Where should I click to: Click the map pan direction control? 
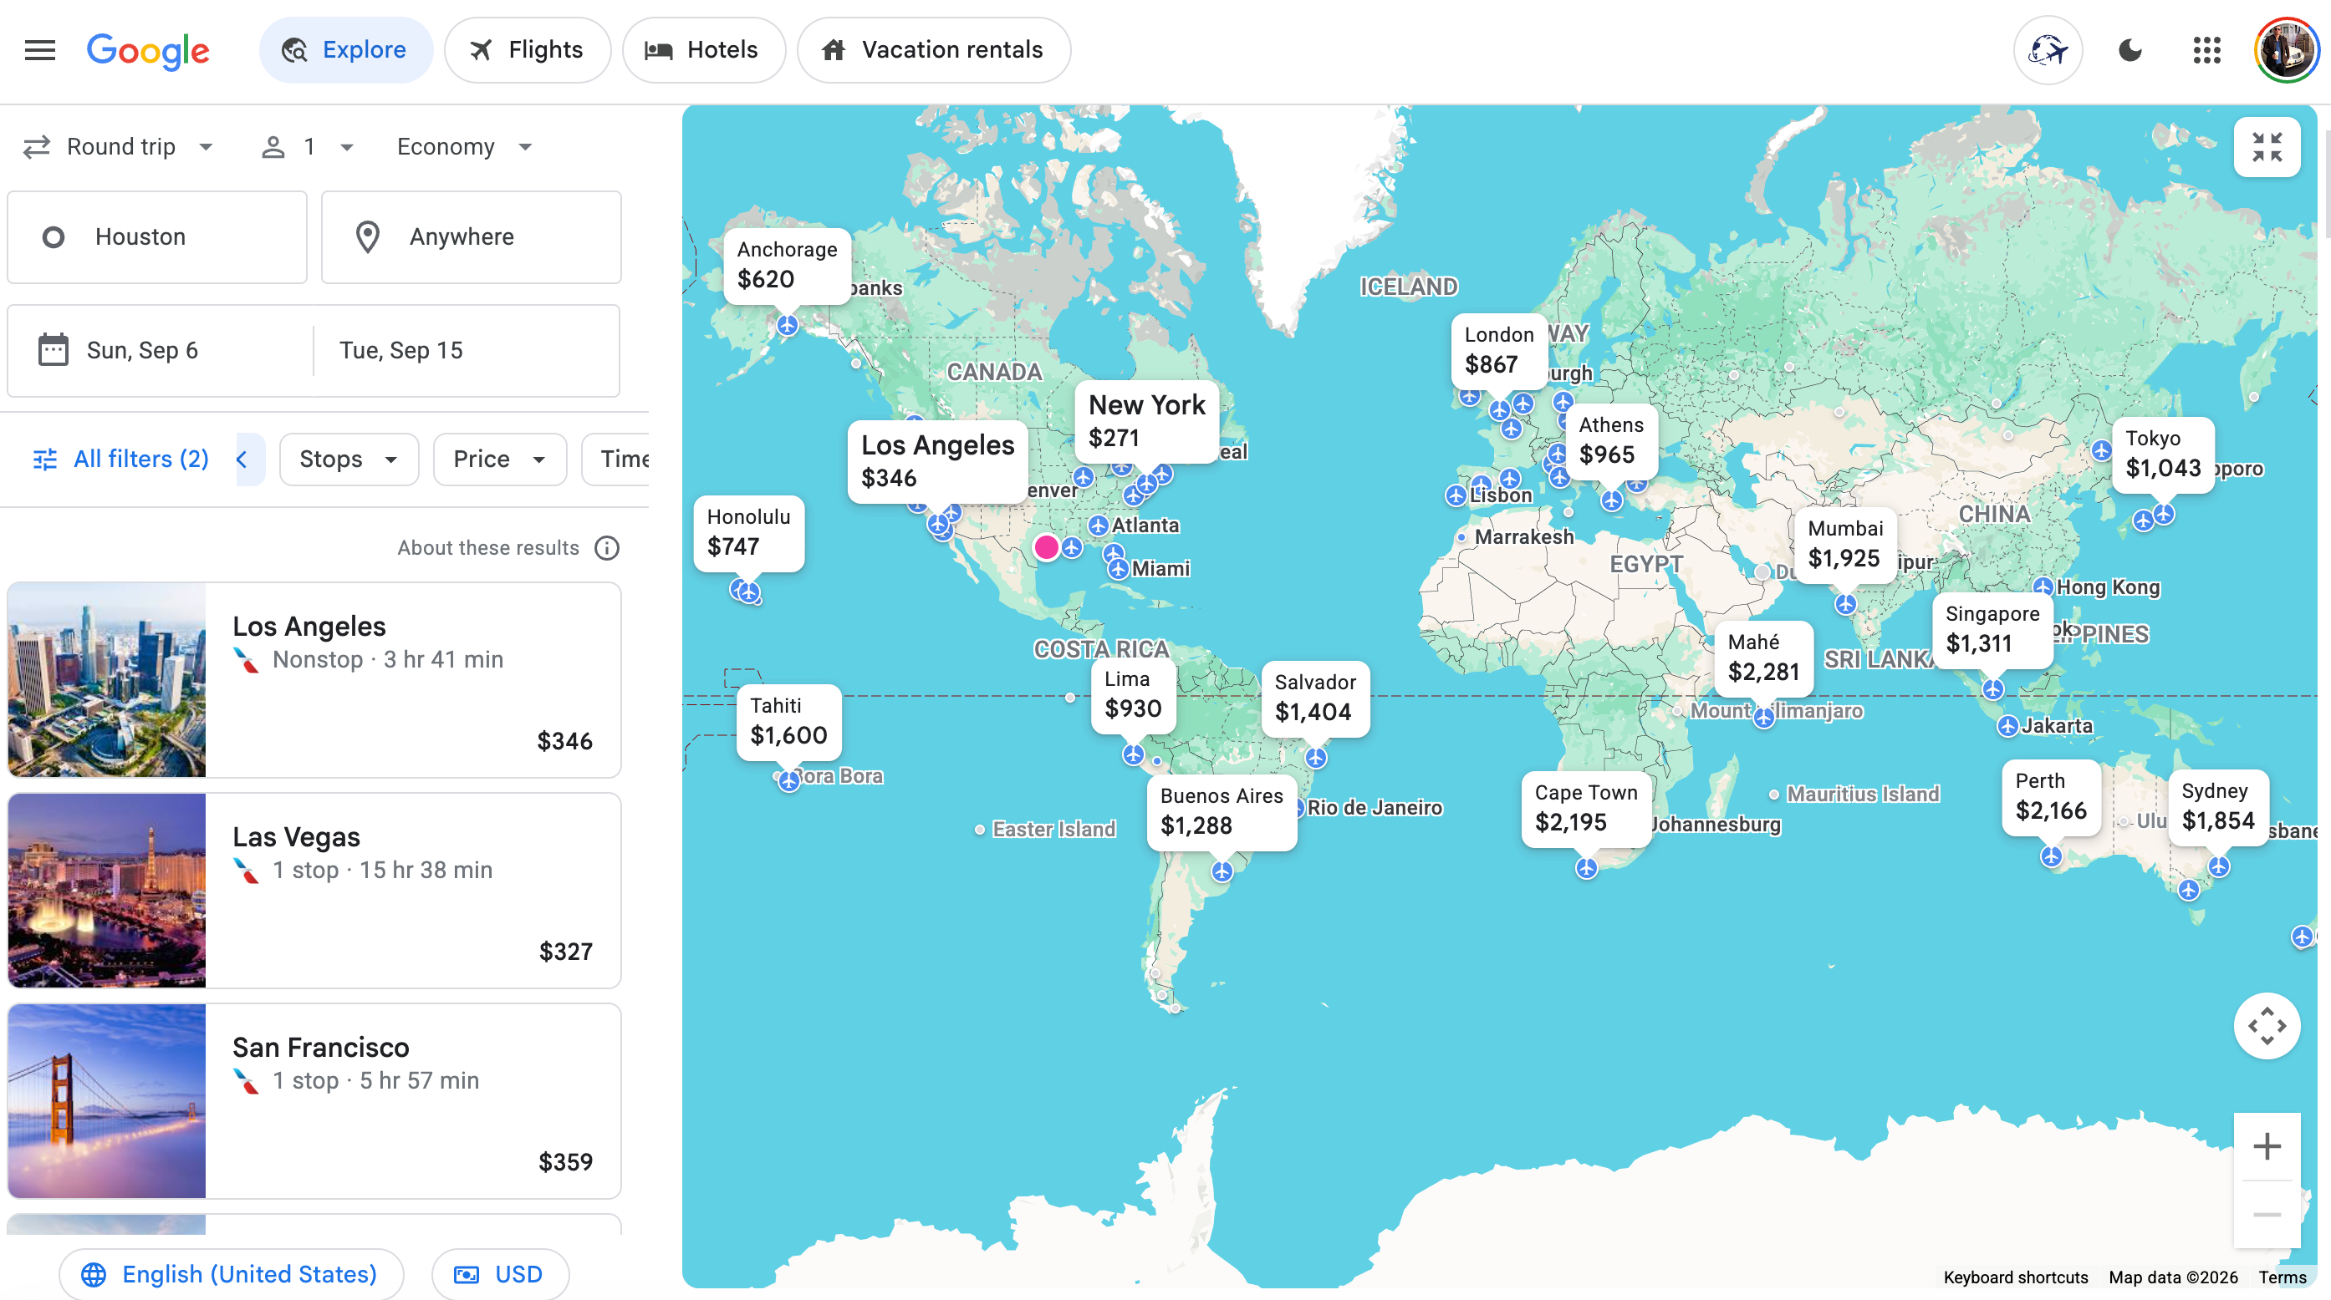point(2267,1026)
